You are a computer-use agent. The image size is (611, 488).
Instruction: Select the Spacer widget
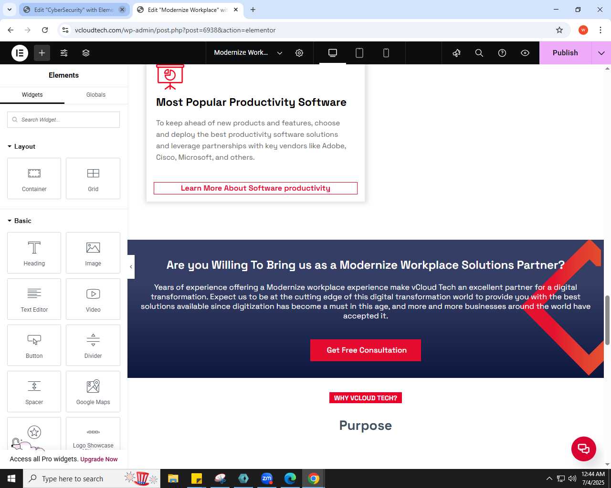pos(34,391)
